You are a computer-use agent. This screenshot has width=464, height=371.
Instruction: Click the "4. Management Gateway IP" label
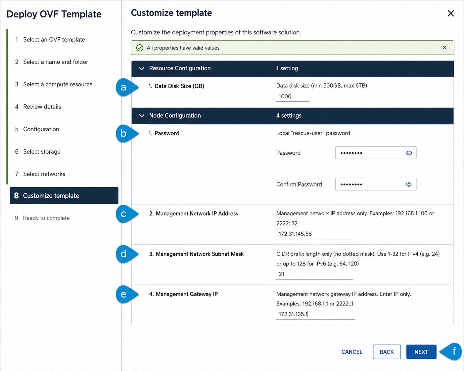tap(183, 294)
